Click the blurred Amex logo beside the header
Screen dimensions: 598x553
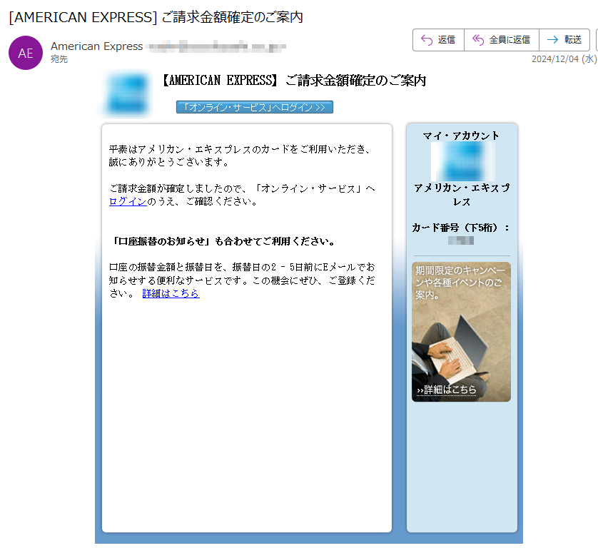tap(127, 94)
